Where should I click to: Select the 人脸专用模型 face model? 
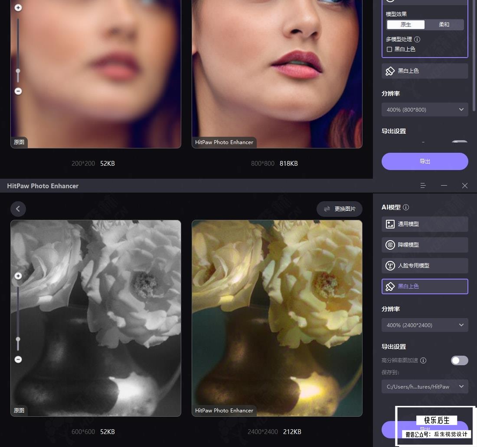(425, 266)
